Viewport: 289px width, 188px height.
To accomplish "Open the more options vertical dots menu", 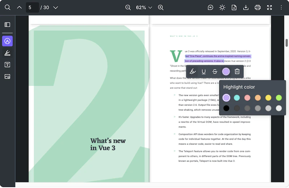I will pos(281,7).
